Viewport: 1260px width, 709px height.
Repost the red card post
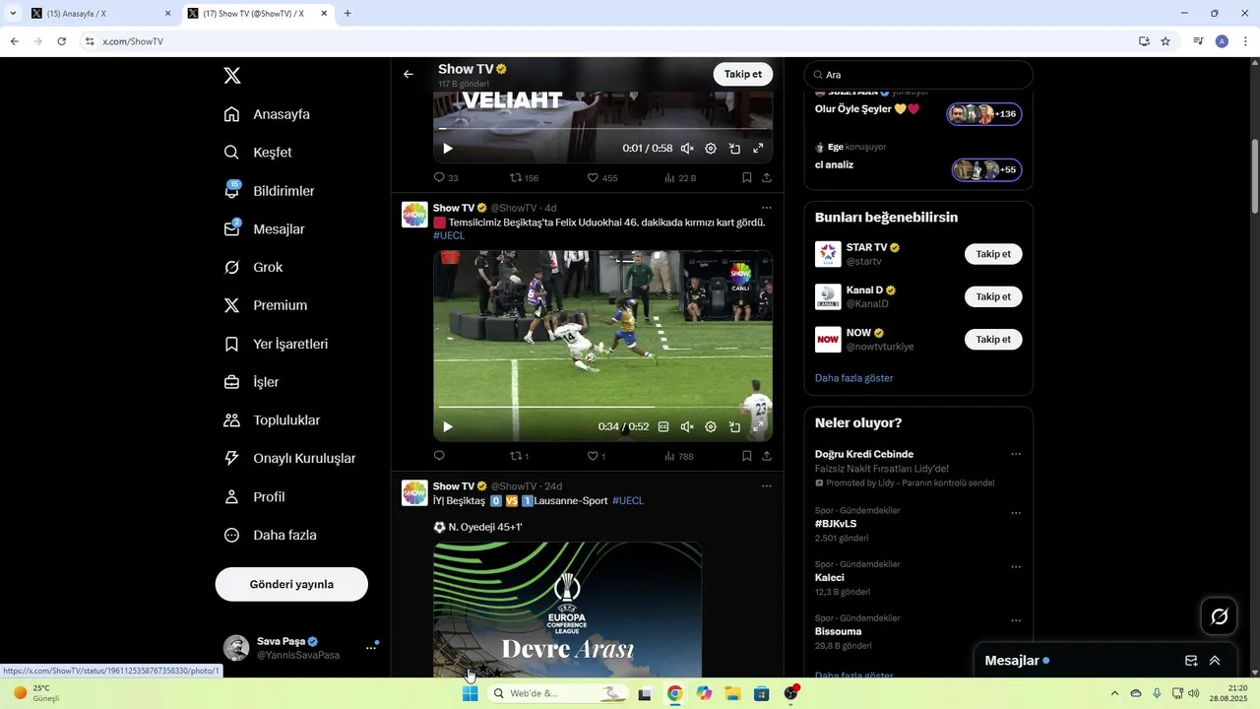pos(519,456)
